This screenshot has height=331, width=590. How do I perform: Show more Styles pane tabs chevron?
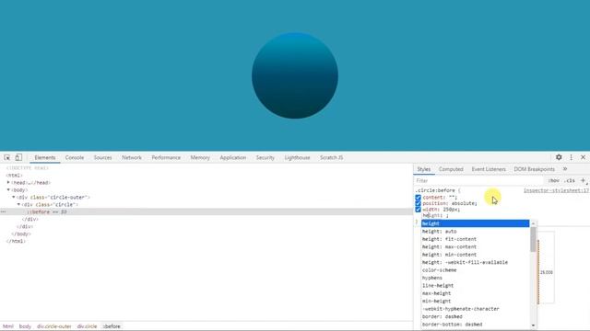[x=565, y=169]
